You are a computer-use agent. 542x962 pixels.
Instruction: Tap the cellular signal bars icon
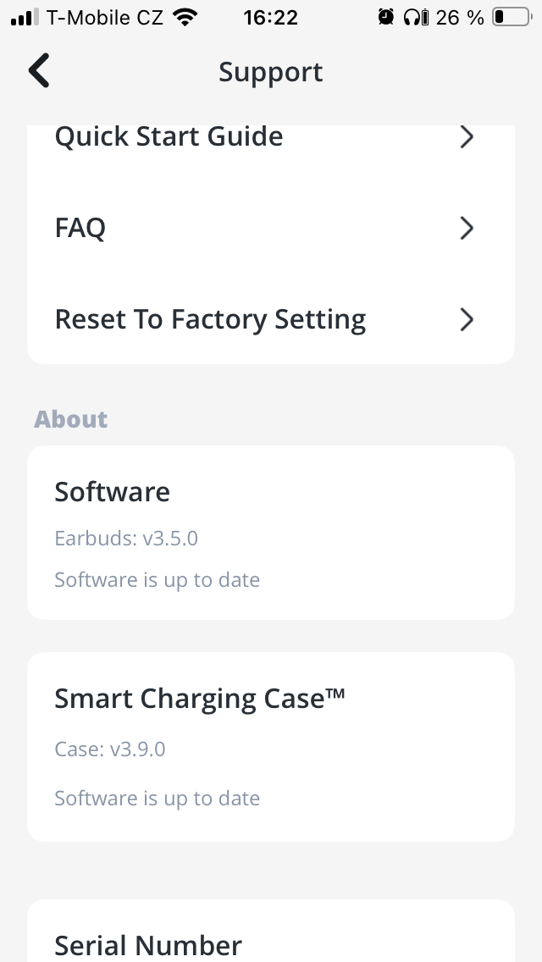click(x=25, y=17)
